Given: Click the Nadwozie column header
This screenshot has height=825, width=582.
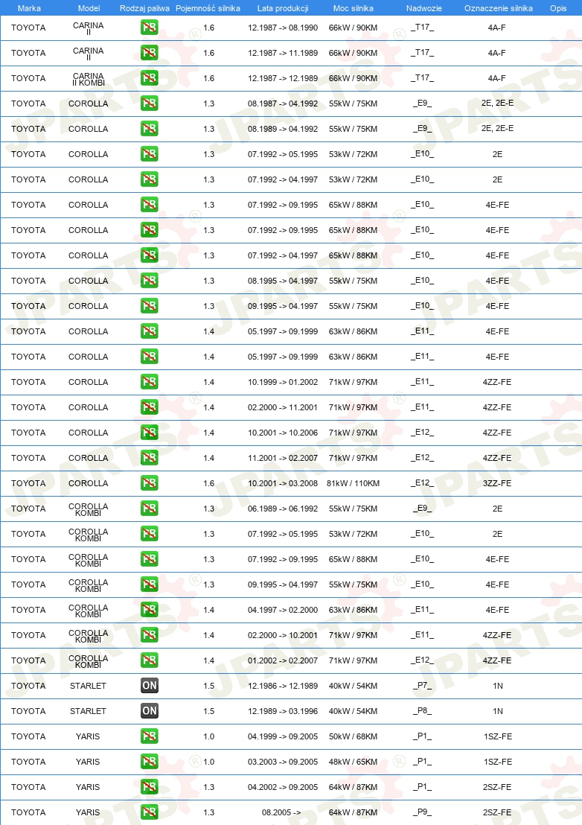Looking at the screenshot, I should (423, 8).
